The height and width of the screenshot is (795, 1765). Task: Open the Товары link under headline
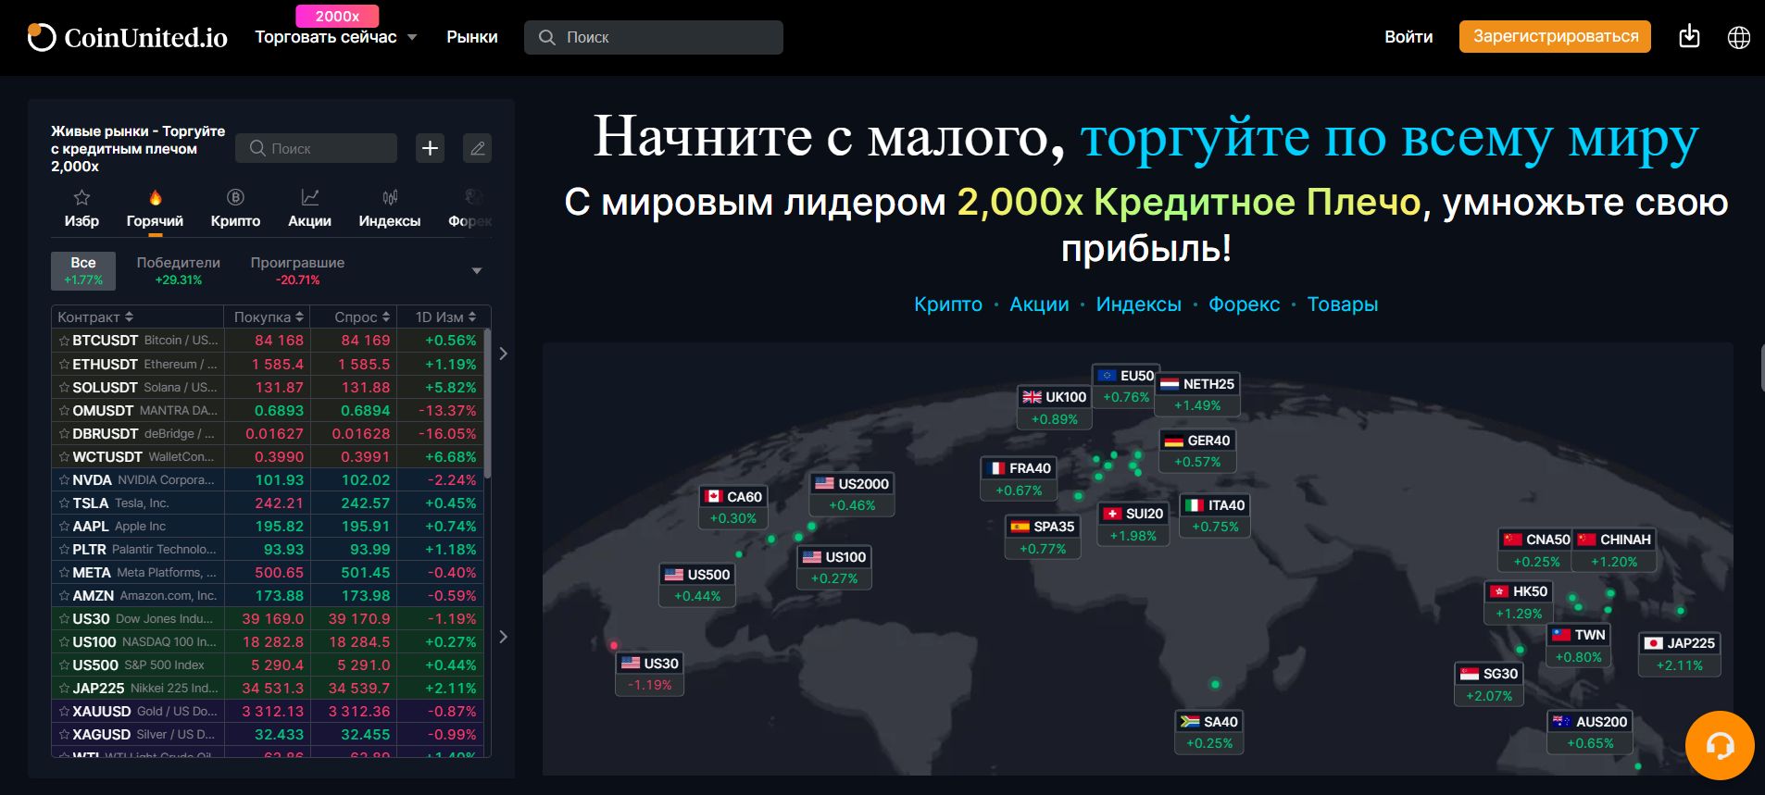pyautogui.click(x=1343, y=304)
